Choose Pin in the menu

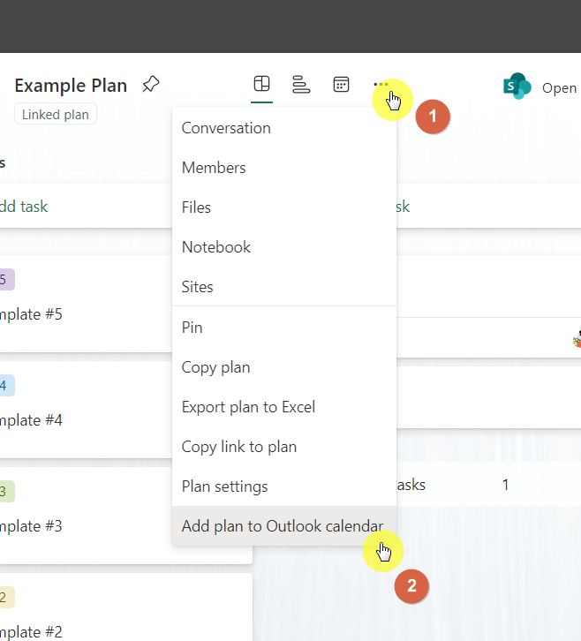[x=284, y=328]
